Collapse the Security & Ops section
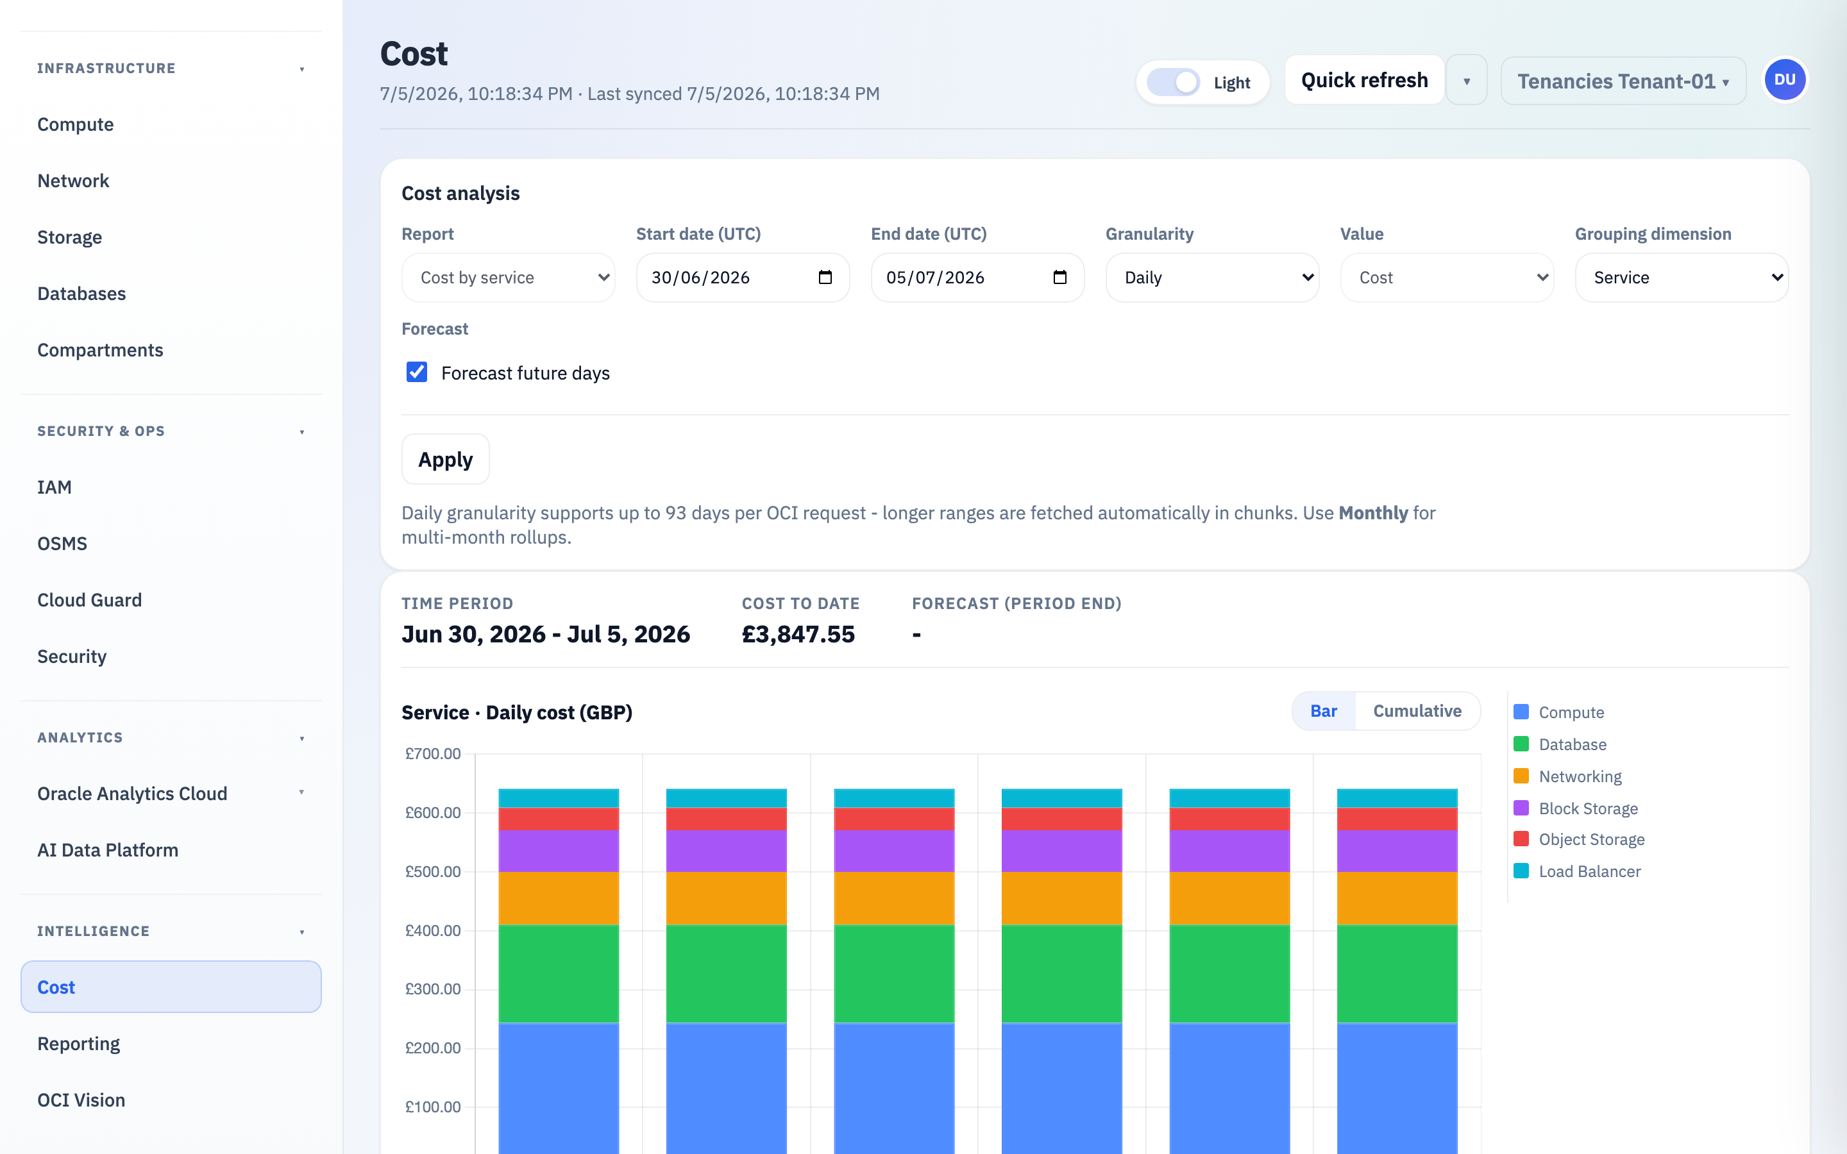Image resolution: width=1847 pixels, height=1154 pixels. [x=171, y=431]
